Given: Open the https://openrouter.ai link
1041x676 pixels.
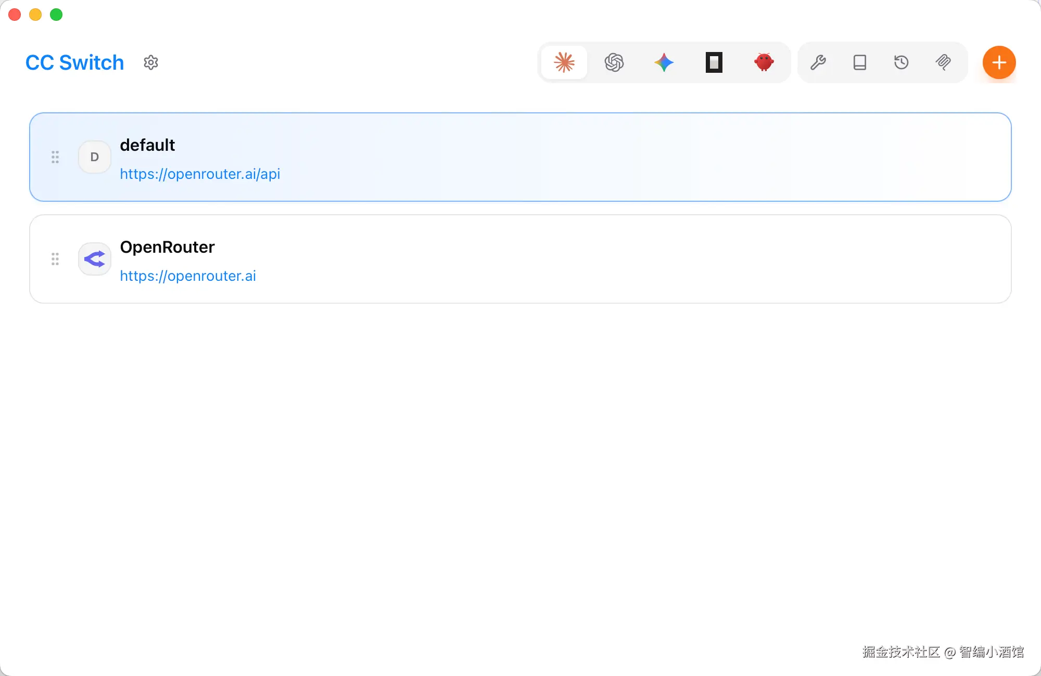Looking at the screenshot, I should click(188, 276).
